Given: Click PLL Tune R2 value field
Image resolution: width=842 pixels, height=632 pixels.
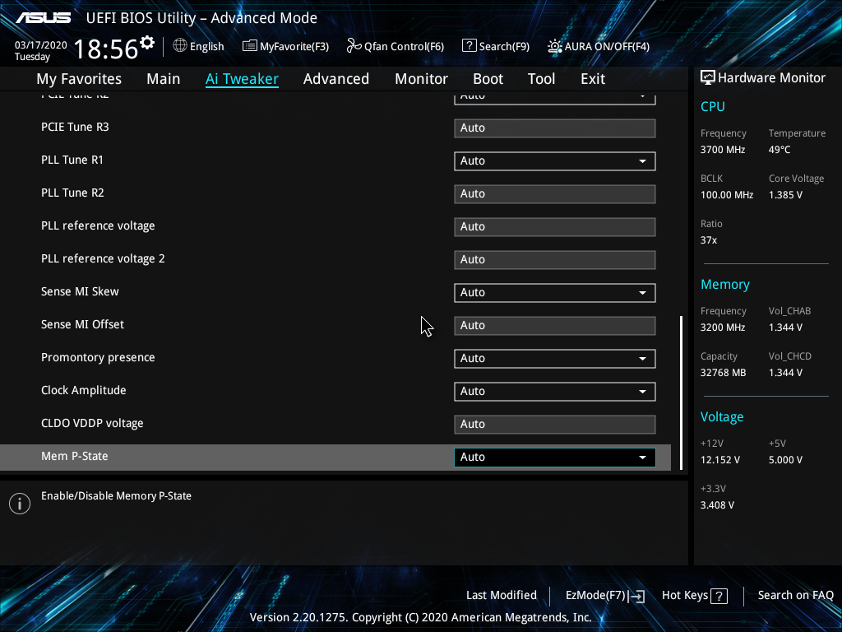Looking at the screenshot, I should (555, 194).
